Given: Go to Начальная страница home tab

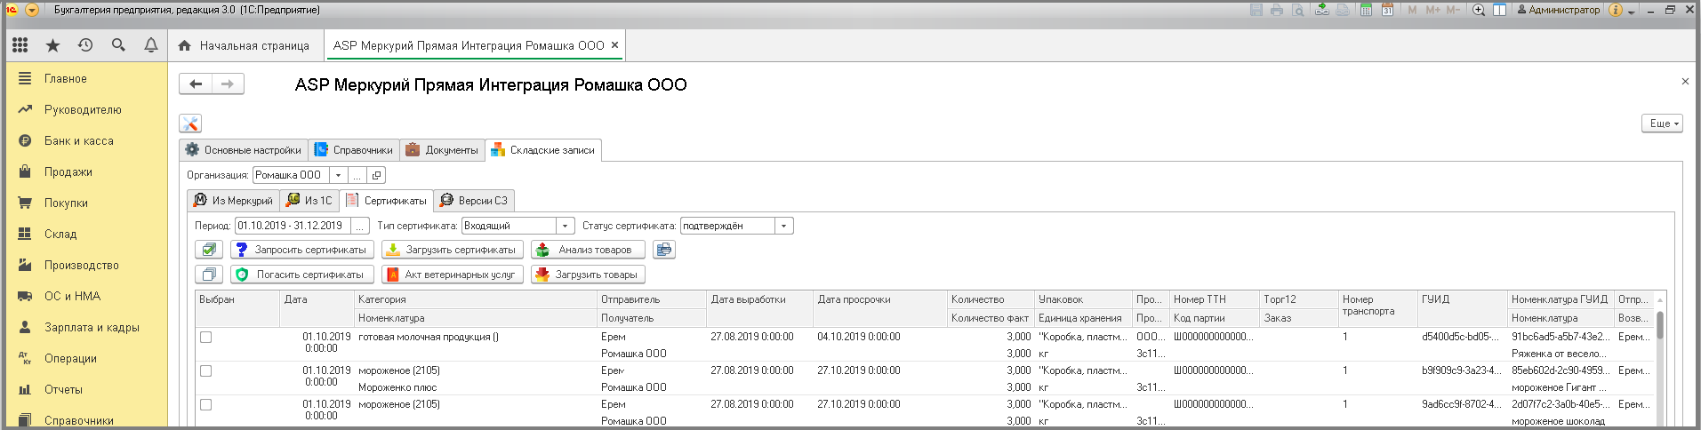Looking at the screenshot, I should tap(245, 45).
